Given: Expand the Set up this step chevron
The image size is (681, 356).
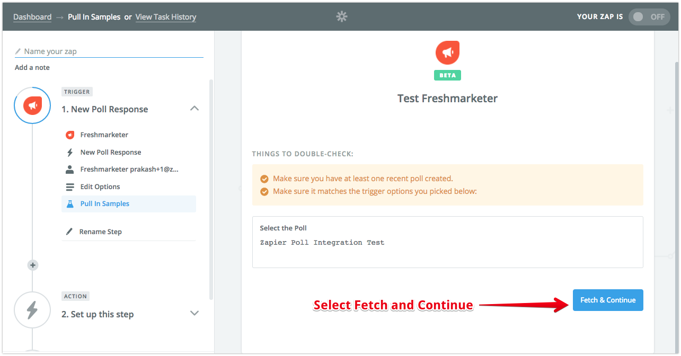Looking at the screenshot, I should (194, 313).
